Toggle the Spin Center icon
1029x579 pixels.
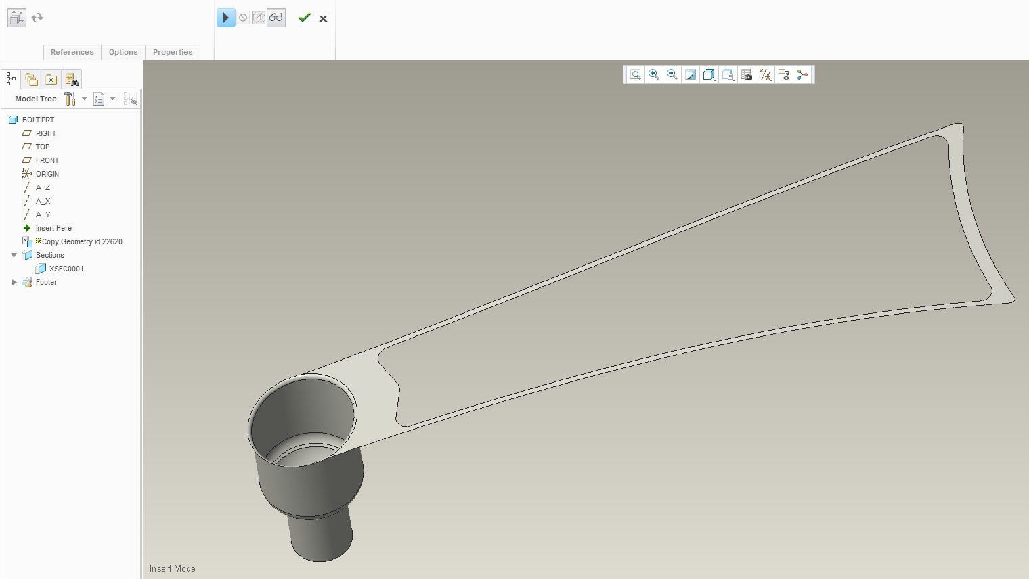pyautogui.click(x=802, y=74)
